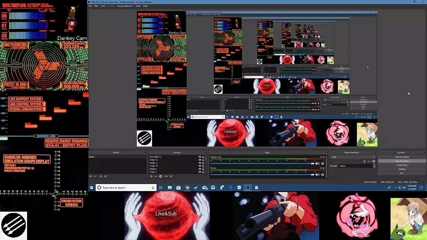
Task: Open transition properties gear in Scene Transitions
Action: [x=374, y=161]
